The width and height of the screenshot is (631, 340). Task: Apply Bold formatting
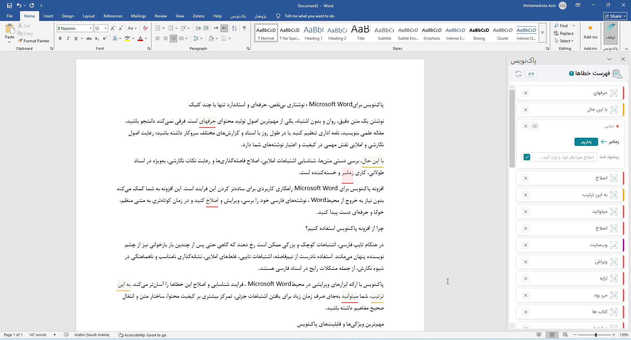pos(60,38)
